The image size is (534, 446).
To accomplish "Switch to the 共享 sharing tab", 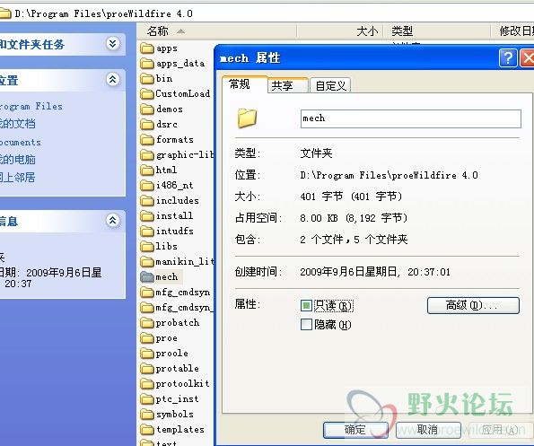I will coord(287,85).
